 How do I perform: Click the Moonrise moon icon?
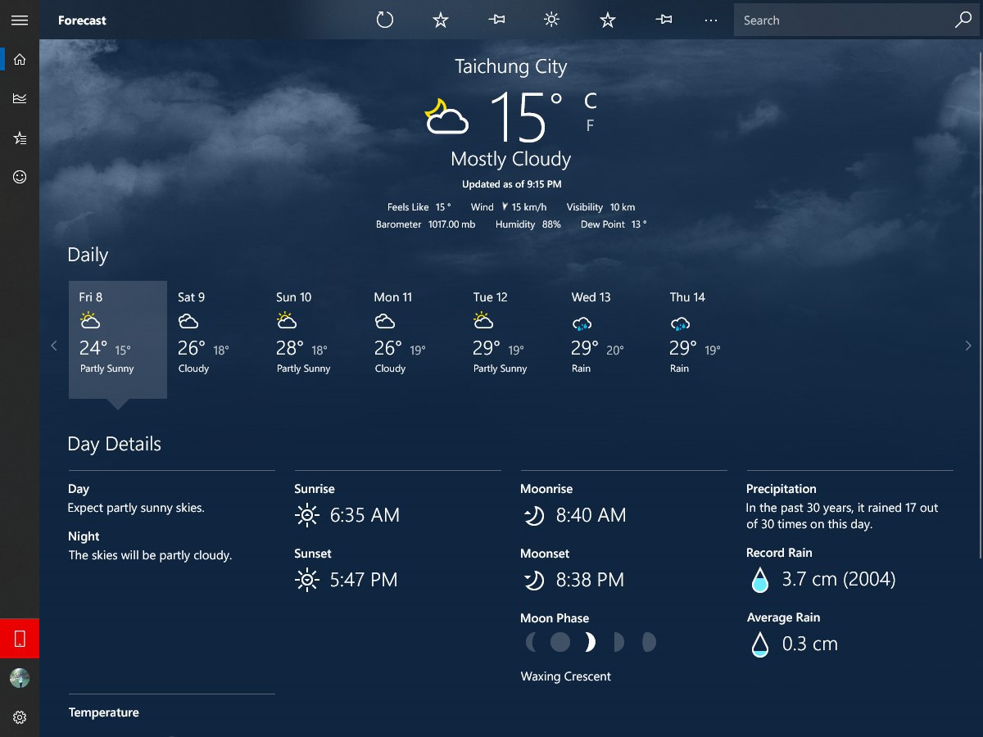pos(533,515)
